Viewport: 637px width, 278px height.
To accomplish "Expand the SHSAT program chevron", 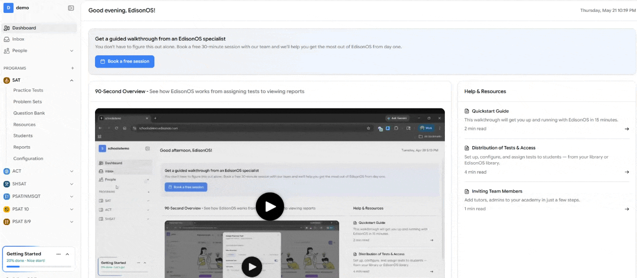I will 72,184.
